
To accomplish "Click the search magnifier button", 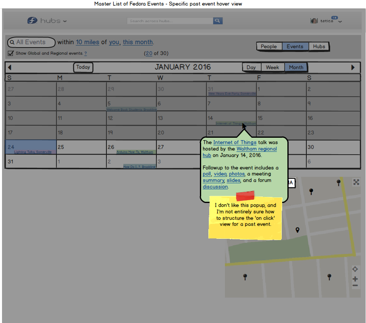I will click(218, 21).
